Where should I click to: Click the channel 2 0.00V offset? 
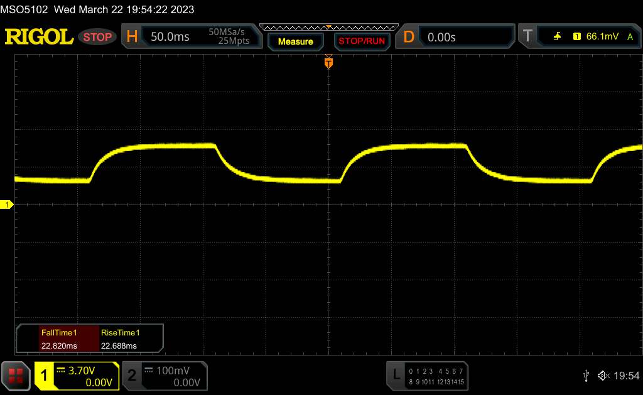186,382
